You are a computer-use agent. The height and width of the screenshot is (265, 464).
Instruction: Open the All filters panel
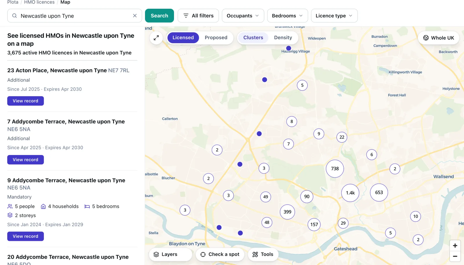coord(199,16)
